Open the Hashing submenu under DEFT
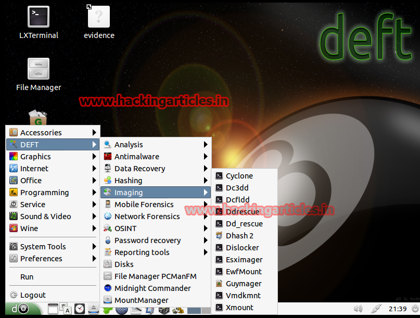This screenshot has width=420, height=318. pyautogui.click(x=156, y=181)
